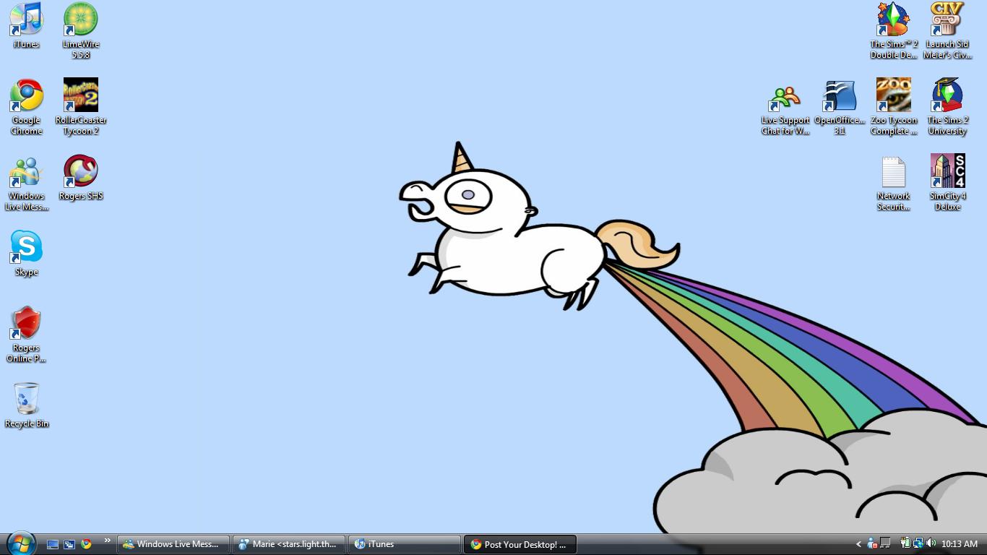Expand hidden Quick Launch items chevron
The width and height of the screenshot is (987, 555).
coord(107,541)
